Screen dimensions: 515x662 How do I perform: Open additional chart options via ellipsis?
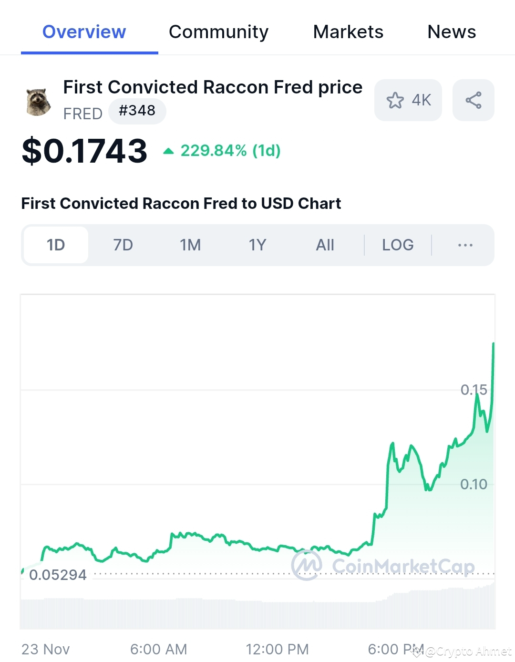pyautogui.click(x=465, y=245)
